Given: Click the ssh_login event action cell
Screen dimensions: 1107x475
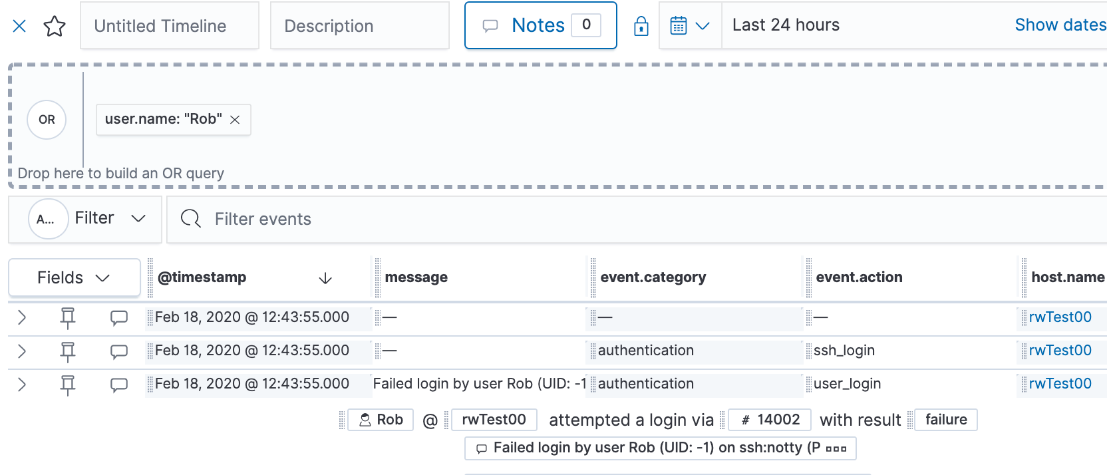Looking at the screenshot, I should point(844,351).
